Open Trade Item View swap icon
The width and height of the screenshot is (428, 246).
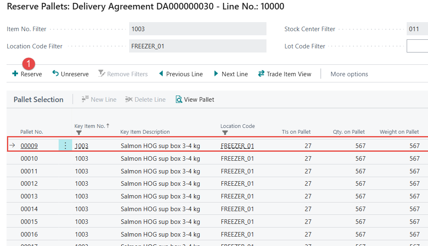click(x=261, y=74)
